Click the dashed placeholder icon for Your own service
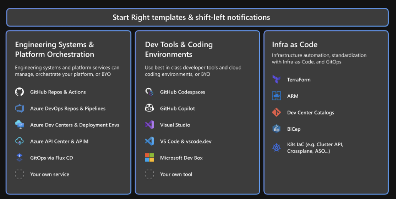 (19, 174)
